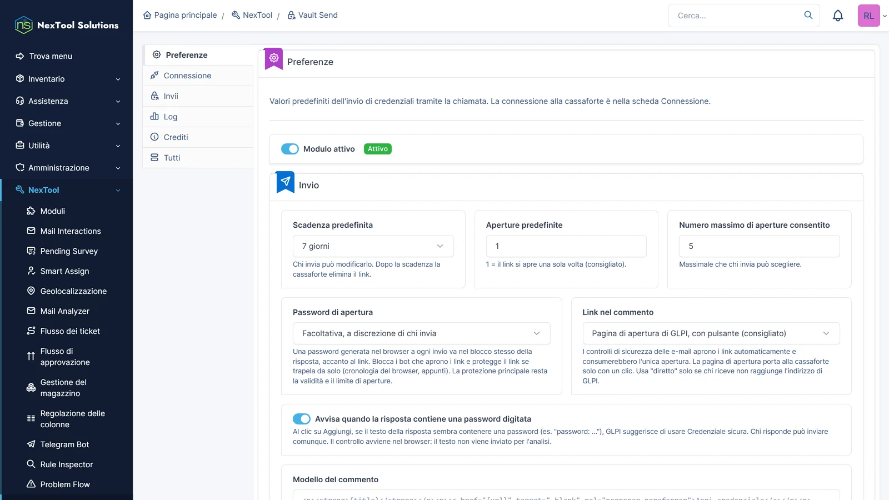Switch to the Tutti tab
Image resolution: width=889 pixels, height=500 pixels.
pyautogui.click(x=198, y=158)
